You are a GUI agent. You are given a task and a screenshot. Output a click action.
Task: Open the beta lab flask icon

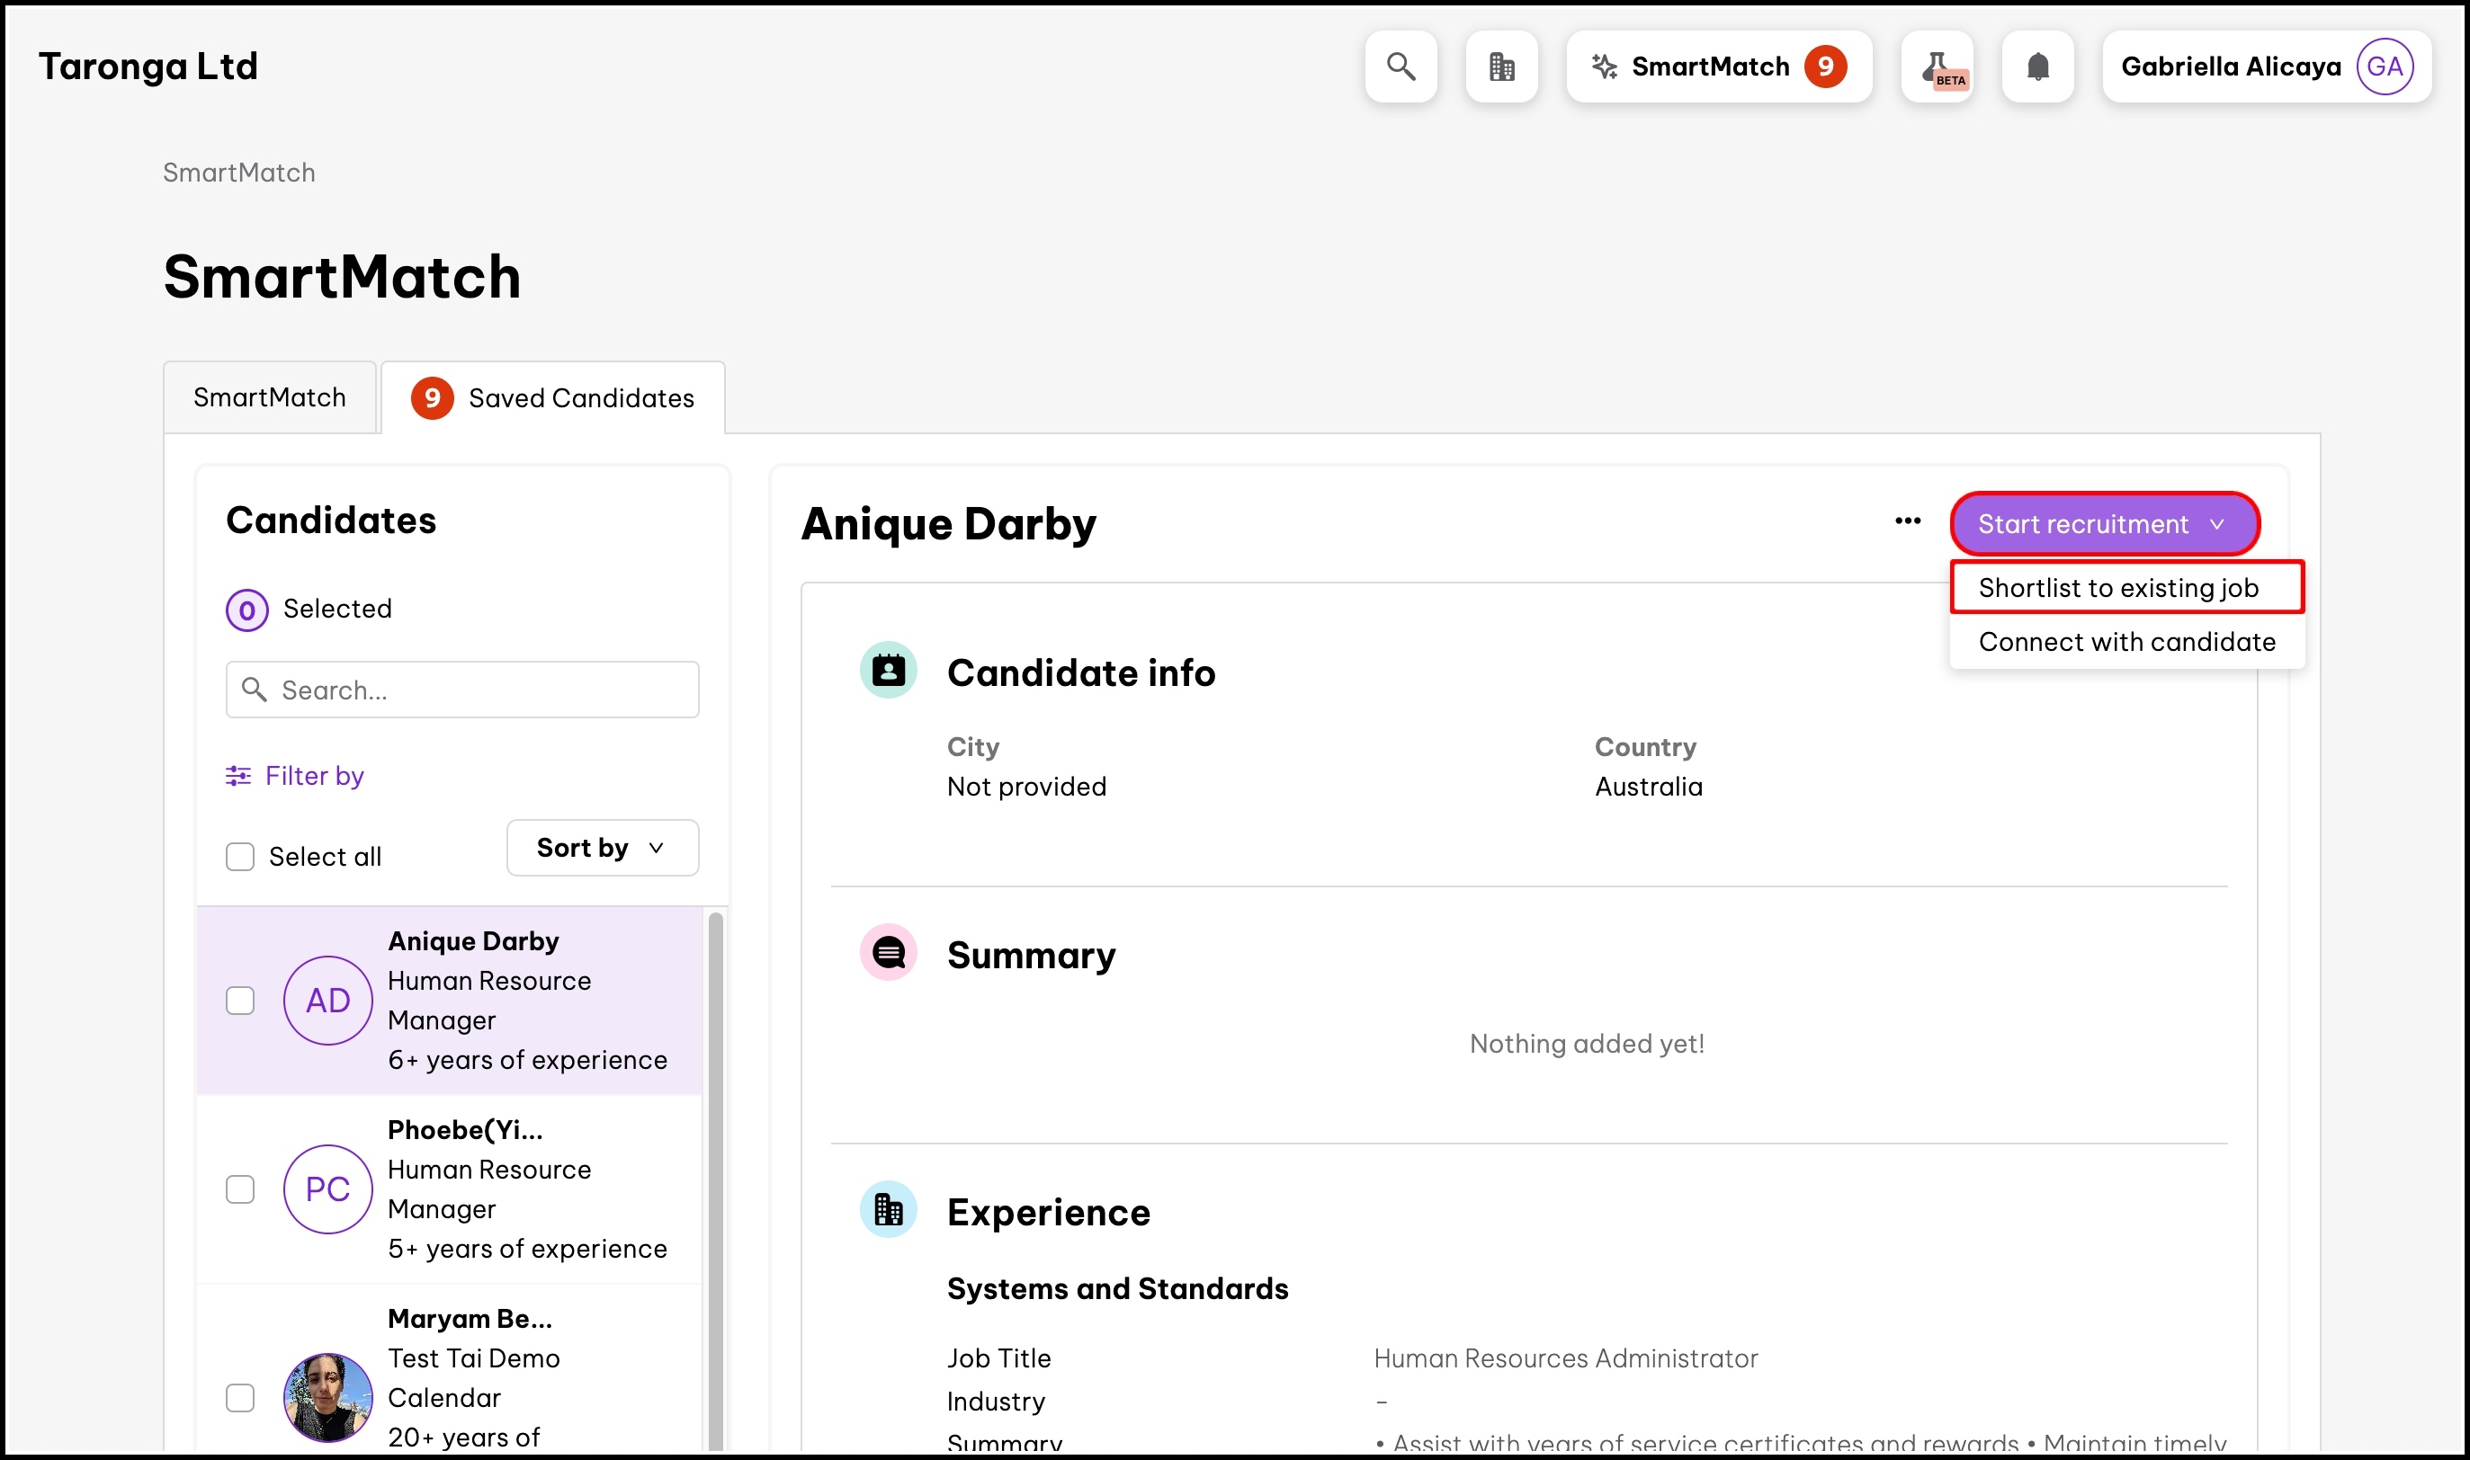[1938, 66]
